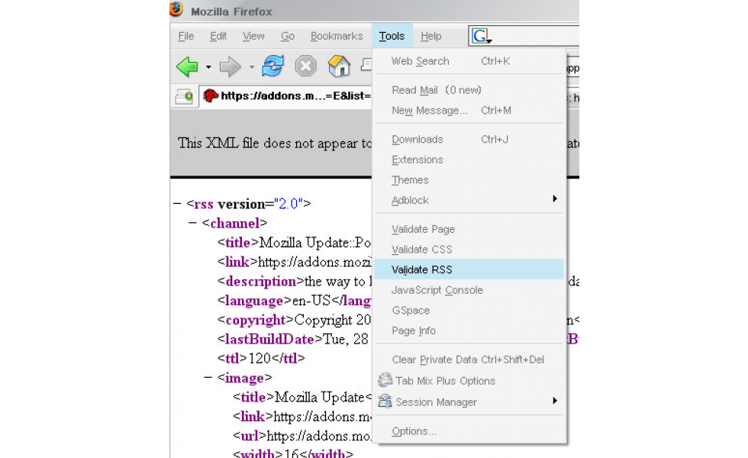This screenshot has width=748, height=458.
Task: Click the Stop loading icon
Action: pyautogui.click(x=306, y=66)
